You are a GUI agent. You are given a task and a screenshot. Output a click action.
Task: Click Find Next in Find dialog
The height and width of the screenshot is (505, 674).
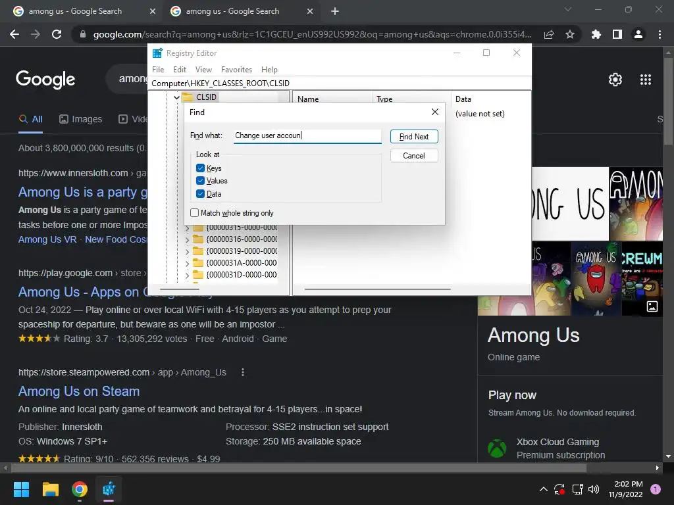tap(414, 137)
